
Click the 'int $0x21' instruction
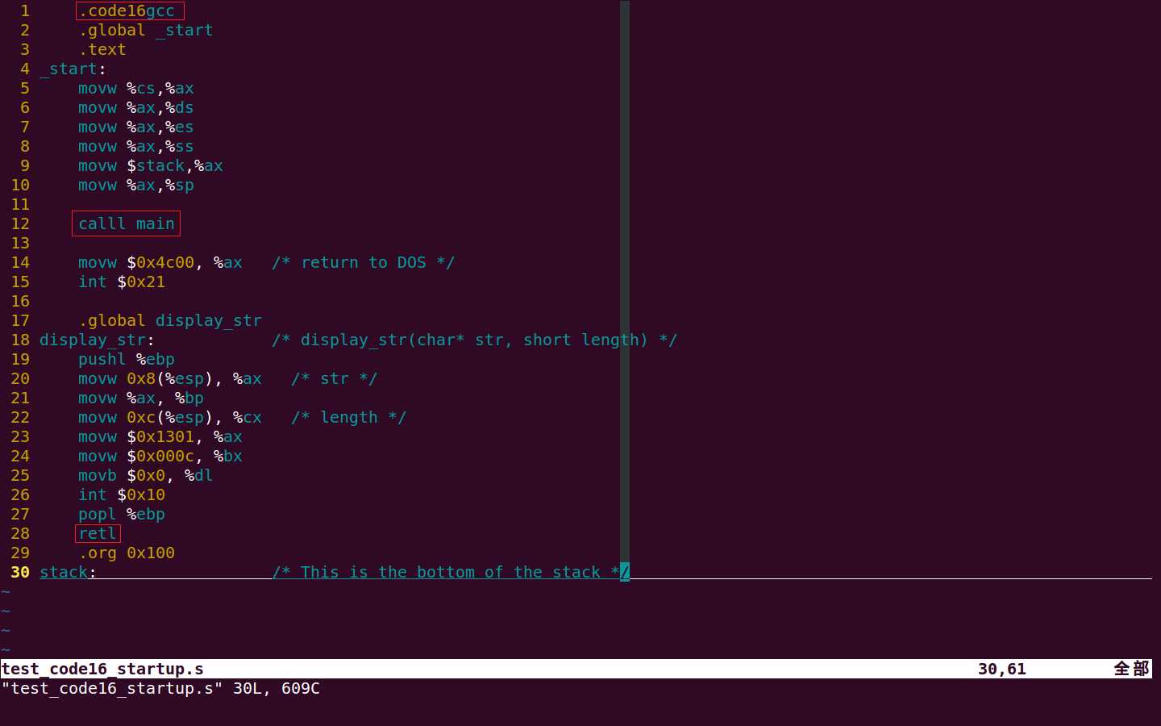point(122,282)
